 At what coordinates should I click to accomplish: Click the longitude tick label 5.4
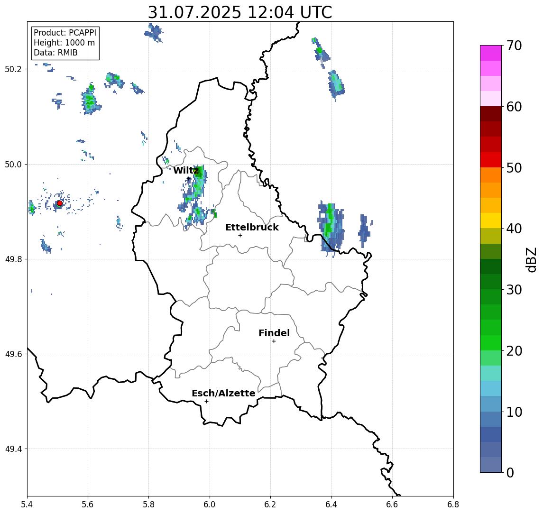(x=27, y=505)
